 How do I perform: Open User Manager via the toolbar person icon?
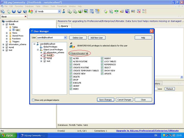tap(64, 11)
